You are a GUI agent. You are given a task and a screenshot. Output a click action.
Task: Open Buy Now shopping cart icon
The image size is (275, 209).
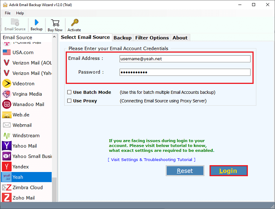55,23
